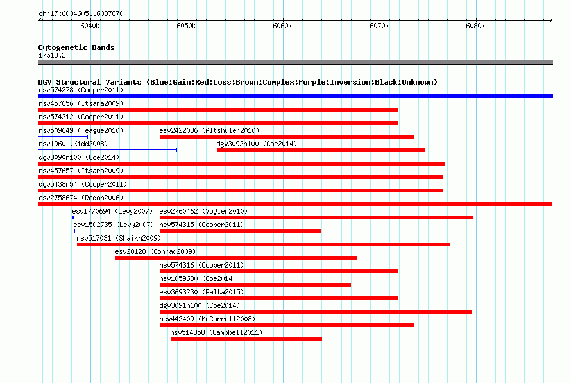Click the thin blue line of nsv509649
571x383 pixels.
coord(63,137)
